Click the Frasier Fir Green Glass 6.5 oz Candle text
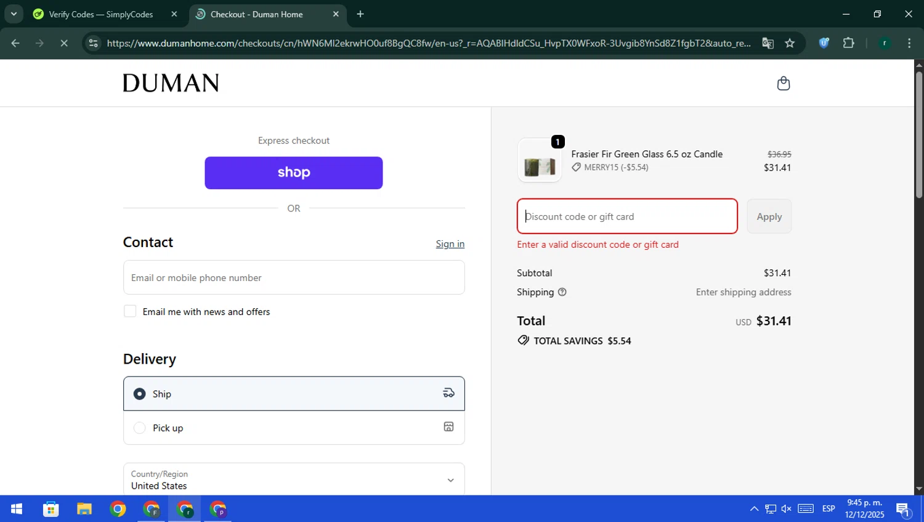Viewport: 924px width, 522px height. 647,154
